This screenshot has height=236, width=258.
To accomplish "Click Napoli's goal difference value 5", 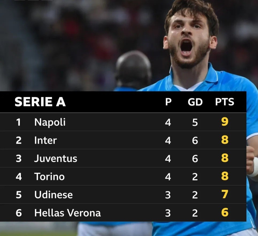I will [195, 123].
